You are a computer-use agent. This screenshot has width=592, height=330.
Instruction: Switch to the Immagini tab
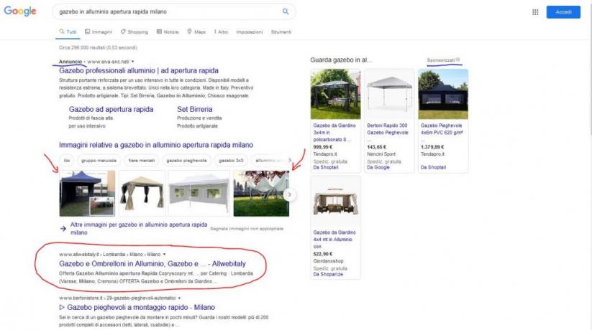tap(98, 32)
